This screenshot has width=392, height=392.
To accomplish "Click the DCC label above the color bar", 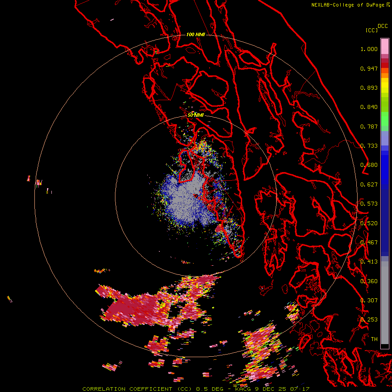I will click(382, 26).
